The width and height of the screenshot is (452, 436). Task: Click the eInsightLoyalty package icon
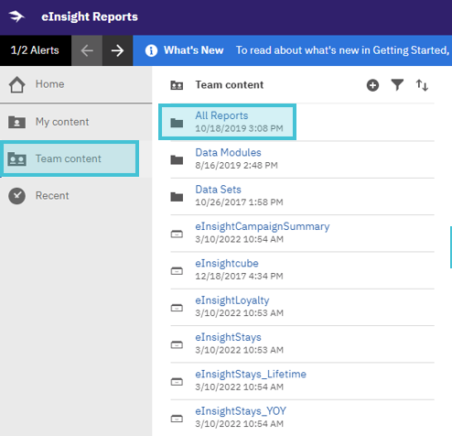(x=177, y=308)
